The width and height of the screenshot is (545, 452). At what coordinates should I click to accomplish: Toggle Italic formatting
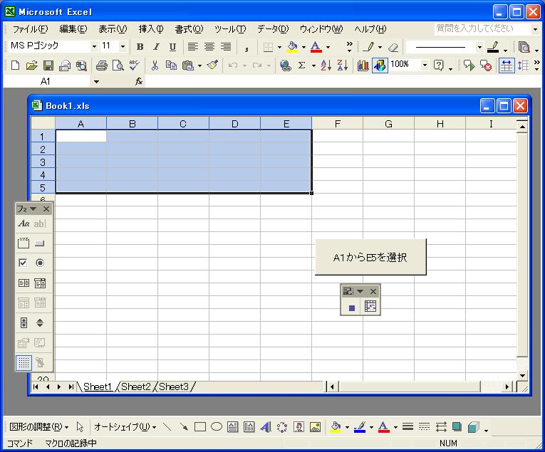[157, 46]
